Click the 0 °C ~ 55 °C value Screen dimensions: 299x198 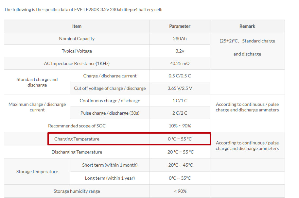coord(180,139)
